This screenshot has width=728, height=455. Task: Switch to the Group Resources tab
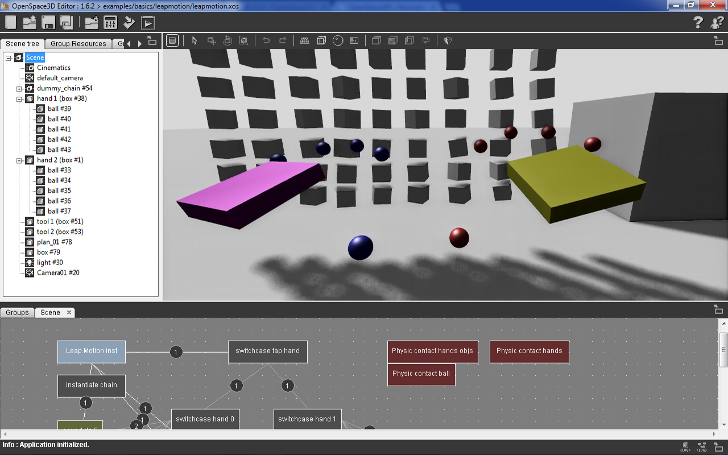[x=78, y=44]
